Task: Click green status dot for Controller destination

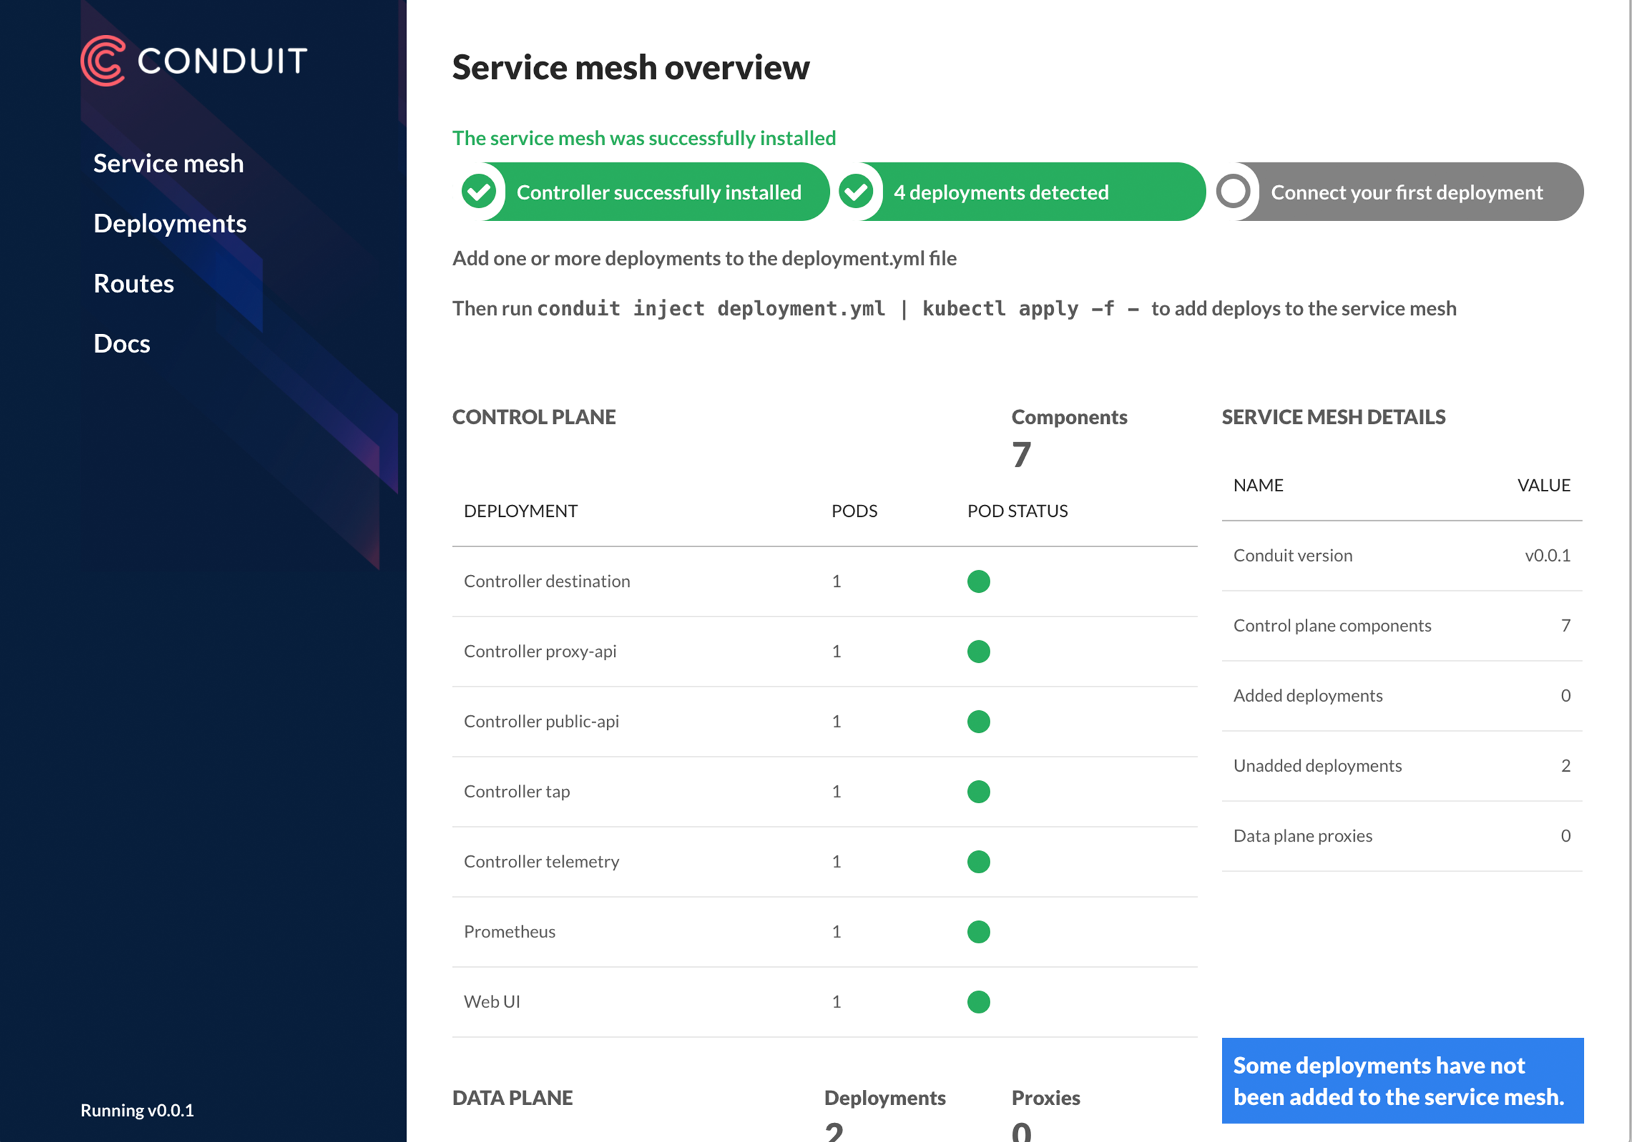Action: [978, 582]
